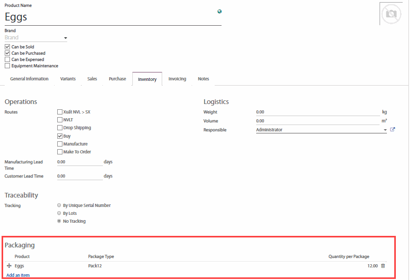Uncheck the Can be Sold checkbox
Viewport: 410px width, 280px height.
(7, 47)
